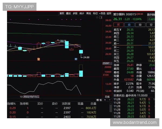Click the 财 financial marker on chart
Screen dimensions: 162x129
76,59
